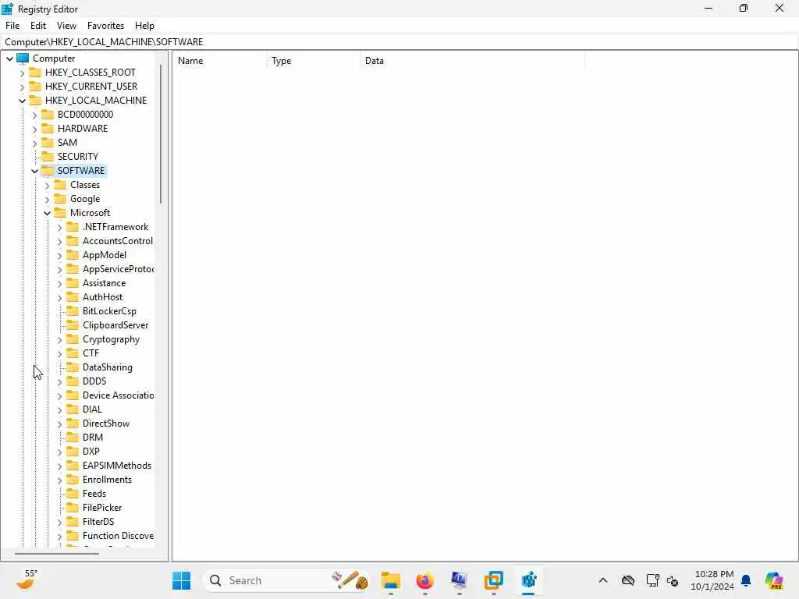Expand the Classes key
The height and width of the screenshot is (599, 799).
coord(47,186)
